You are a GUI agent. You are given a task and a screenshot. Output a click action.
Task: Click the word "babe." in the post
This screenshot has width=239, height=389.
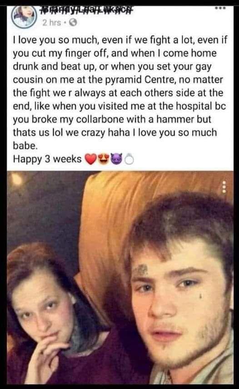pyautogui.click(x=25, y=145)
